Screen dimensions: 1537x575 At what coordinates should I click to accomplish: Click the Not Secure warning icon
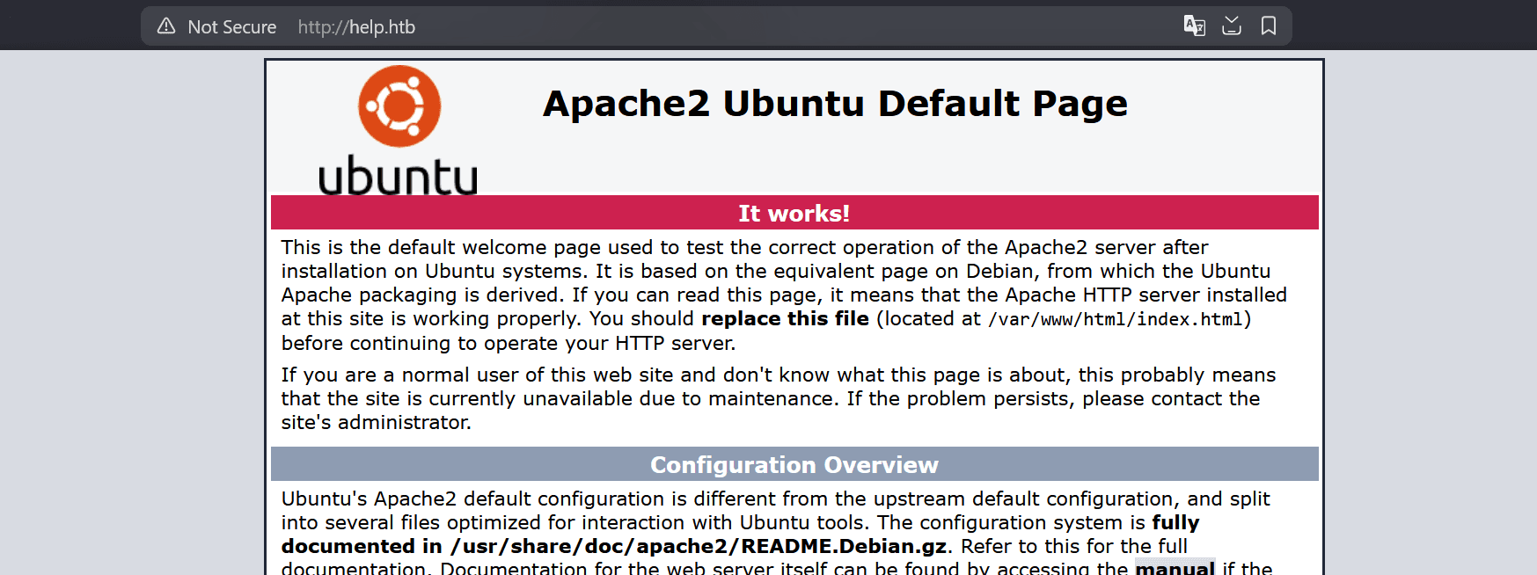pos(166,26)
